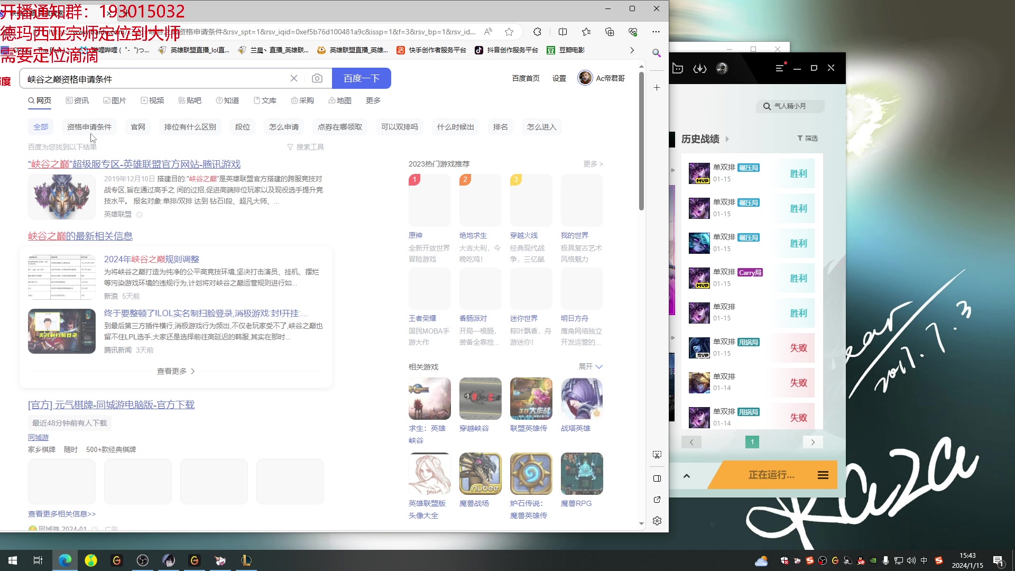The width and height of the screenshot is (1015, 571).
Task: Open the 2024年峡谷之巅规则调整 news link
Action: (152, 259)
